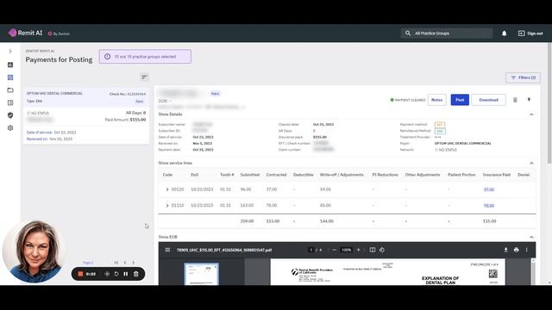Click the trash delete icon beside Download

pos(515,100)
